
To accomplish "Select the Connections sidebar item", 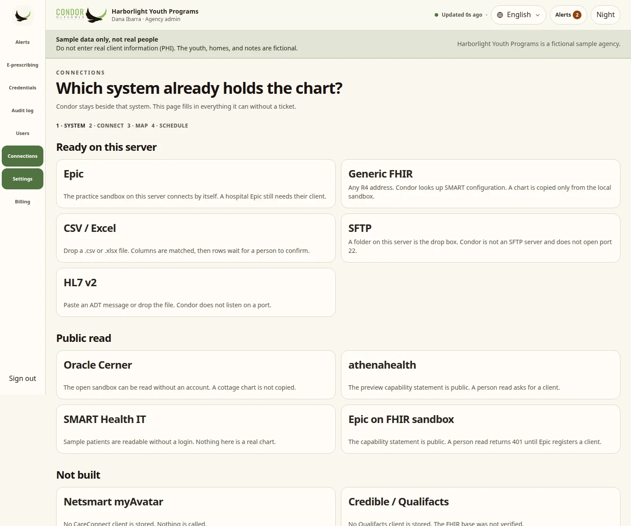I will click(22, 156).
